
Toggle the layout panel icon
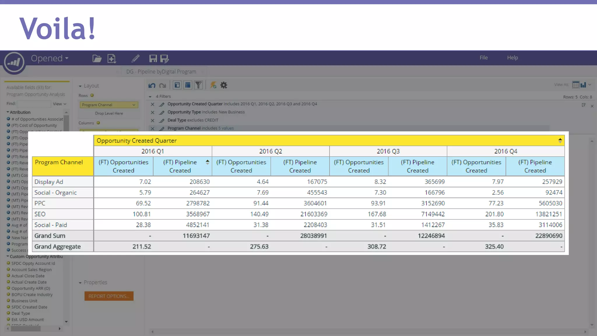tap(188, 85)
